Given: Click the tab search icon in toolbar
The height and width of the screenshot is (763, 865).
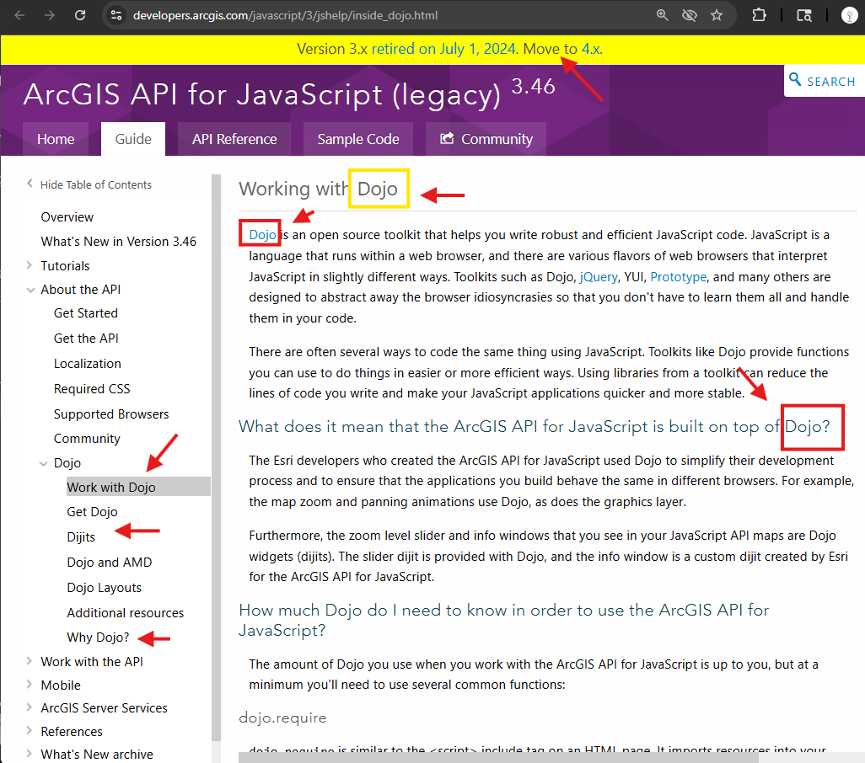Looking at the screenshot, I should click(804, 15).
